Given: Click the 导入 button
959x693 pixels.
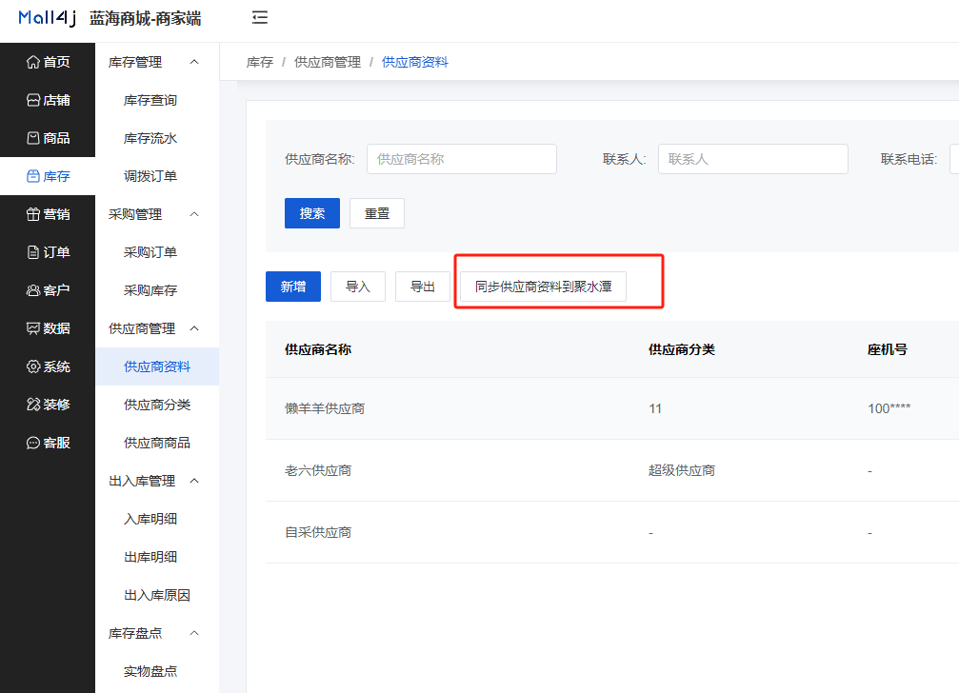Looking at the screenshot, I should pos(358,287).
